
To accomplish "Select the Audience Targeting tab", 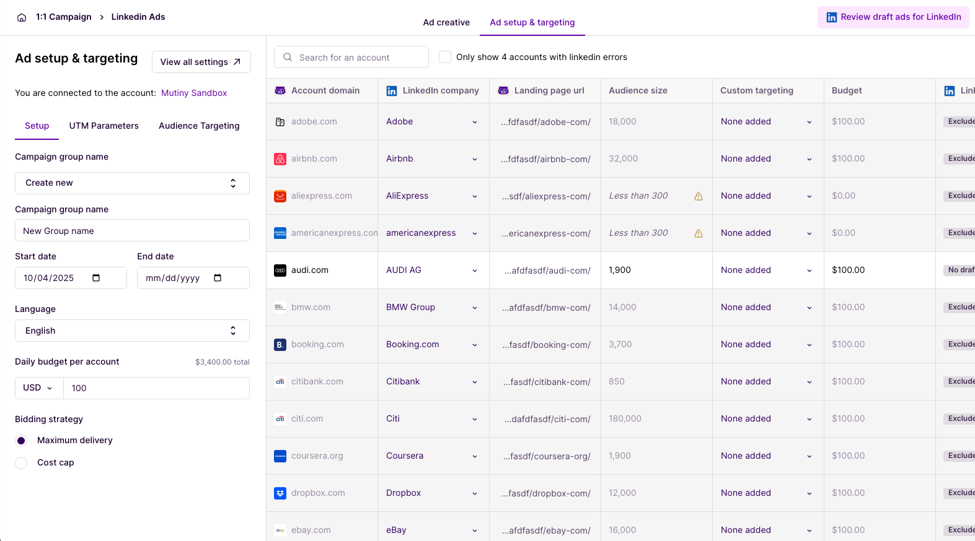I will pyautogui.click(x=199, y=126).
